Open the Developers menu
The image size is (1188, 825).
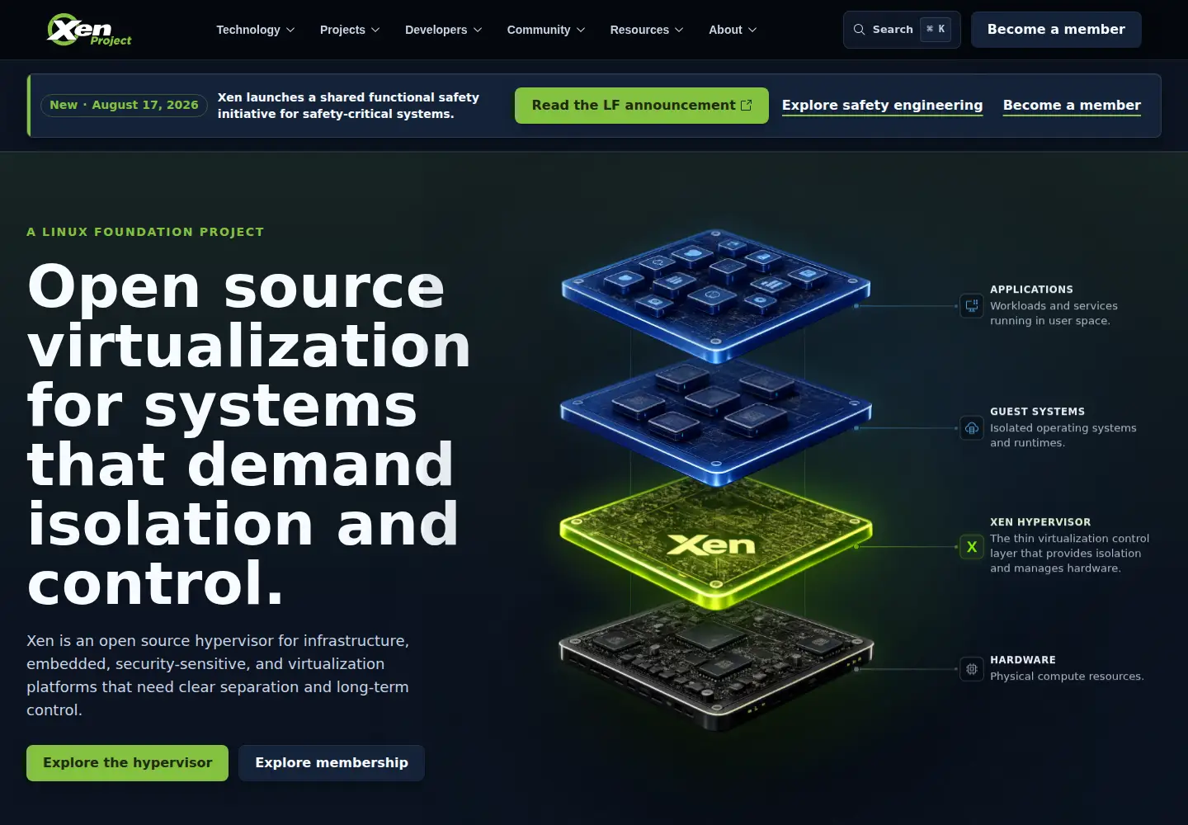coord(443,30)
